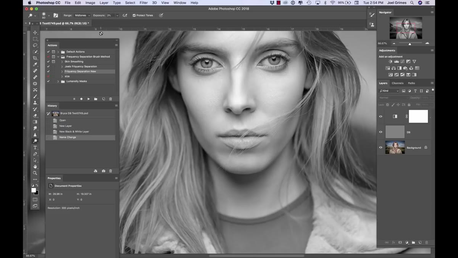The image size is (458, 258).
Task: Delete current history state
Action: click(x=111, y=171)
